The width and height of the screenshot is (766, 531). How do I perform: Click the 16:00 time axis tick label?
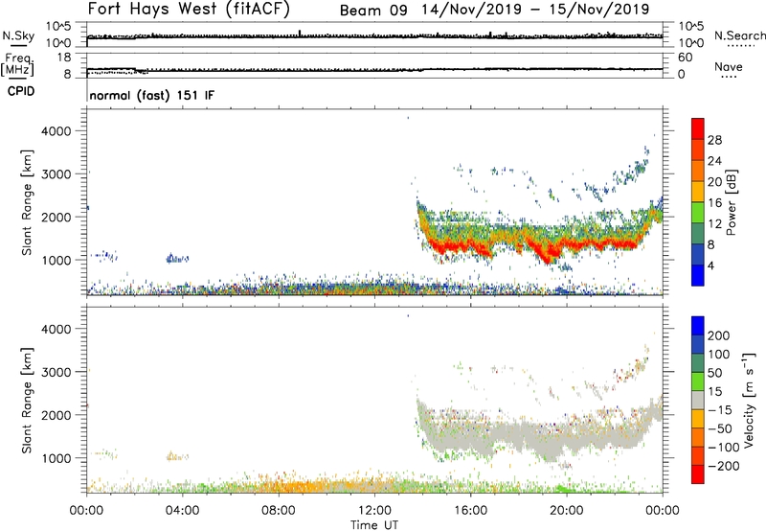470,511
